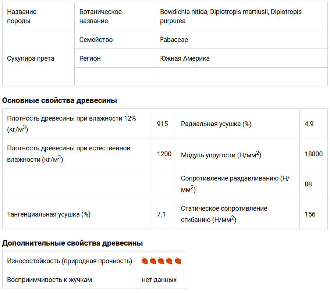
Task: Click the Сукупира прета species name
Action: pyautogui.click(x=31, y=58)
